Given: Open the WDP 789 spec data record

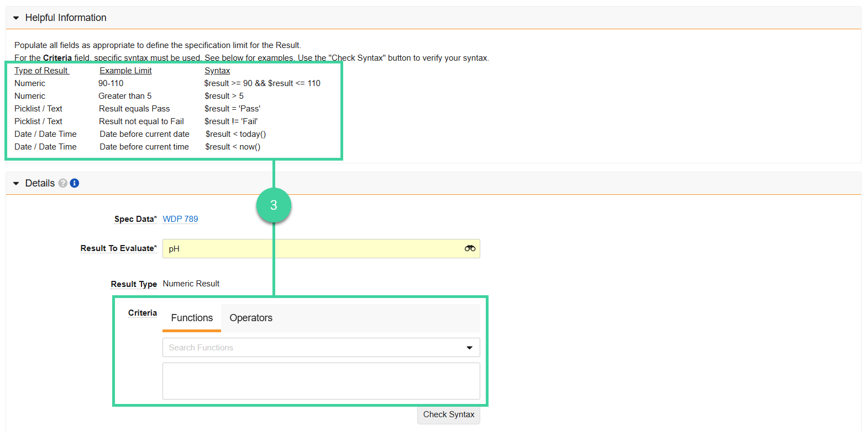Looking at the screenshot, I should pos(180,219).
